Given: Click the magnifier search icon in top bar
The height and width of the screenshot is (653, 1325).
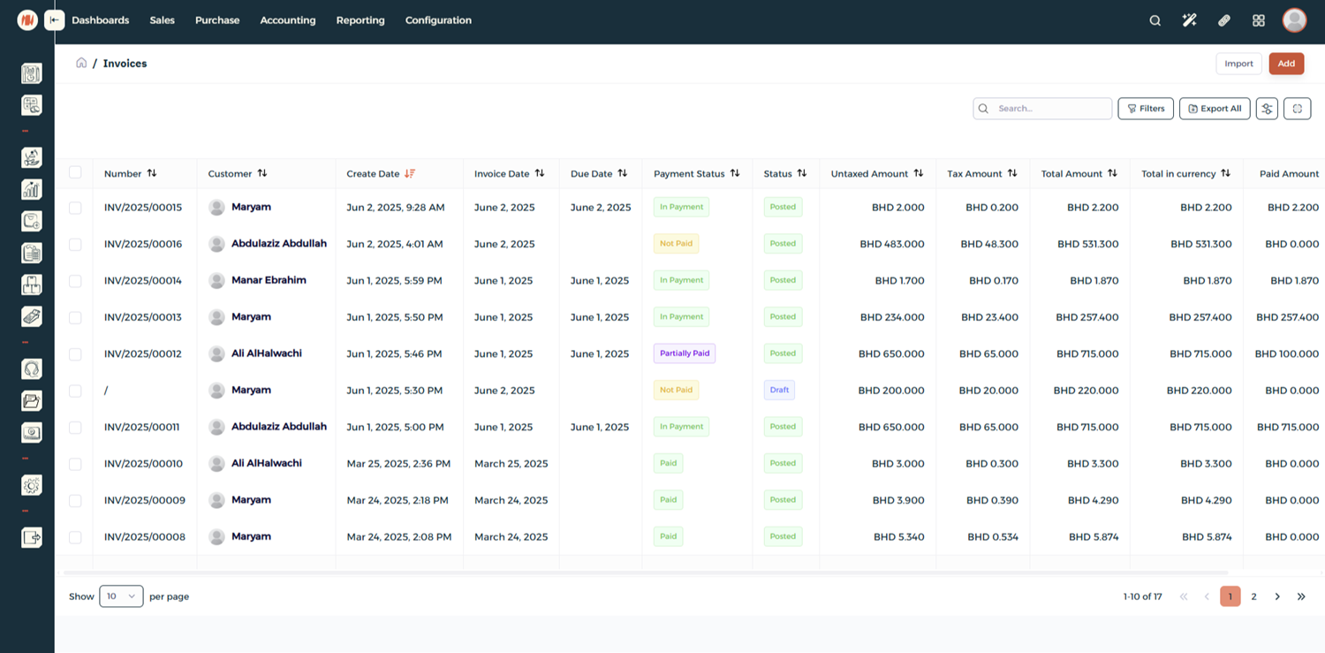Looking at the screenshot, I should click(1155, 20).
